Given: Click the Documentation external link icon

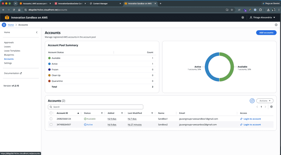Looking at the screenshot, I should 21,73.
